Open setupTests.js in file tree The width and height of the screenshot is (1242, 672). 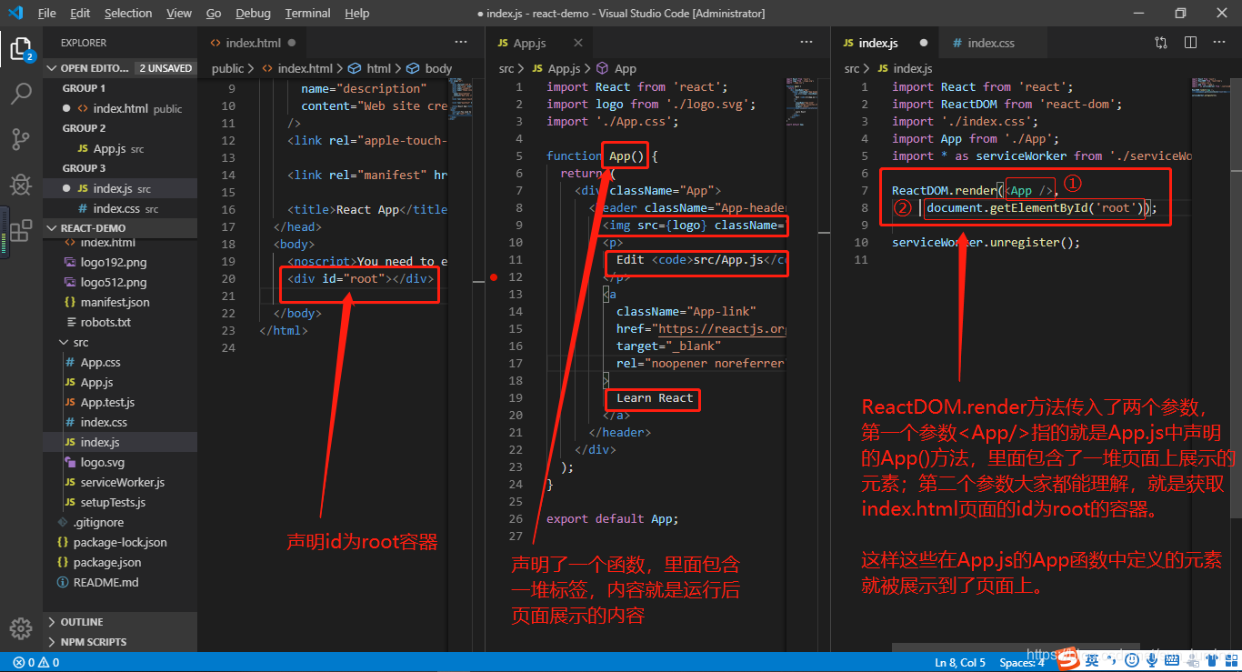pos(120,502)
